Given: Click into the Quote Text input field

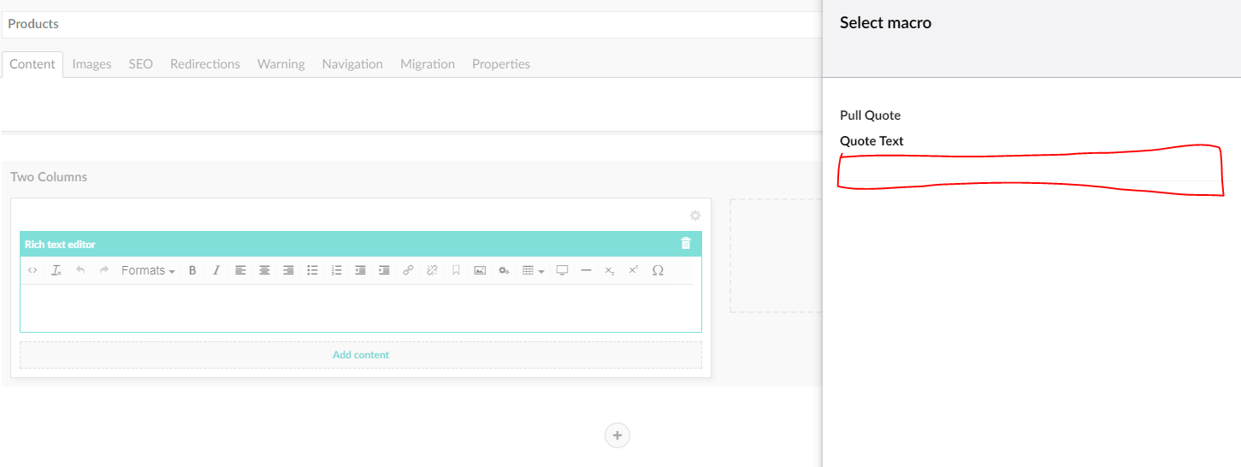Looking at the screenshot, I should 1029,168.
